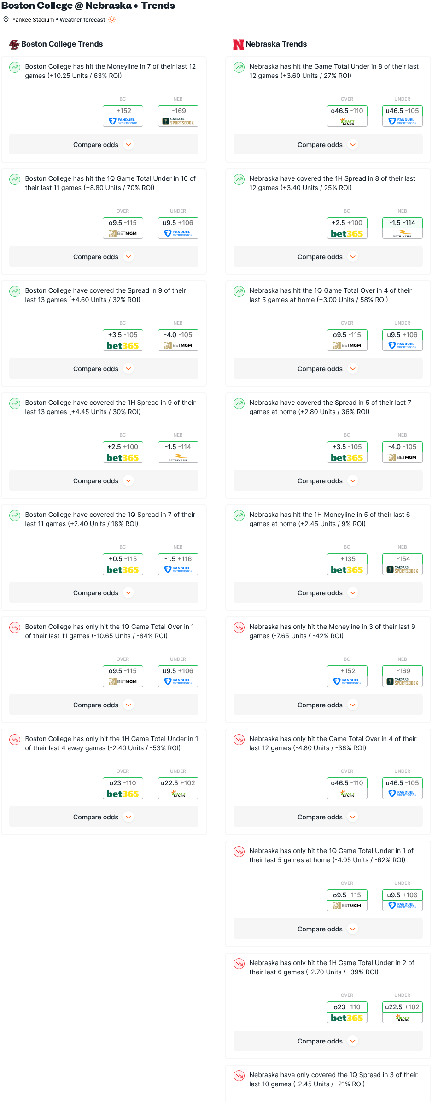Click DraftKings logo under o46.5 -110 in Nebraska's first trend
The width and height of the screenshot is (432, 1102).
[347, 121]
